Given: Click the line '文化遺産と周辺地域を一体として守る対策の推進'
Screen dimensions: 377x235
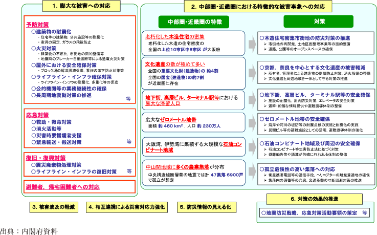Looking at the screenshot, I should pos(305,79).
